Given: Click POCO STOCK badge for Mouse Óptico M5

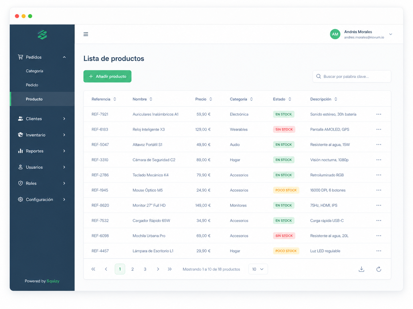Looking at the screenshot, I should tap(286, 190).
